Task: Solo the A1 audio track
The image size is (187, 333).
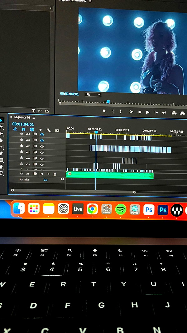Action: 48,174
